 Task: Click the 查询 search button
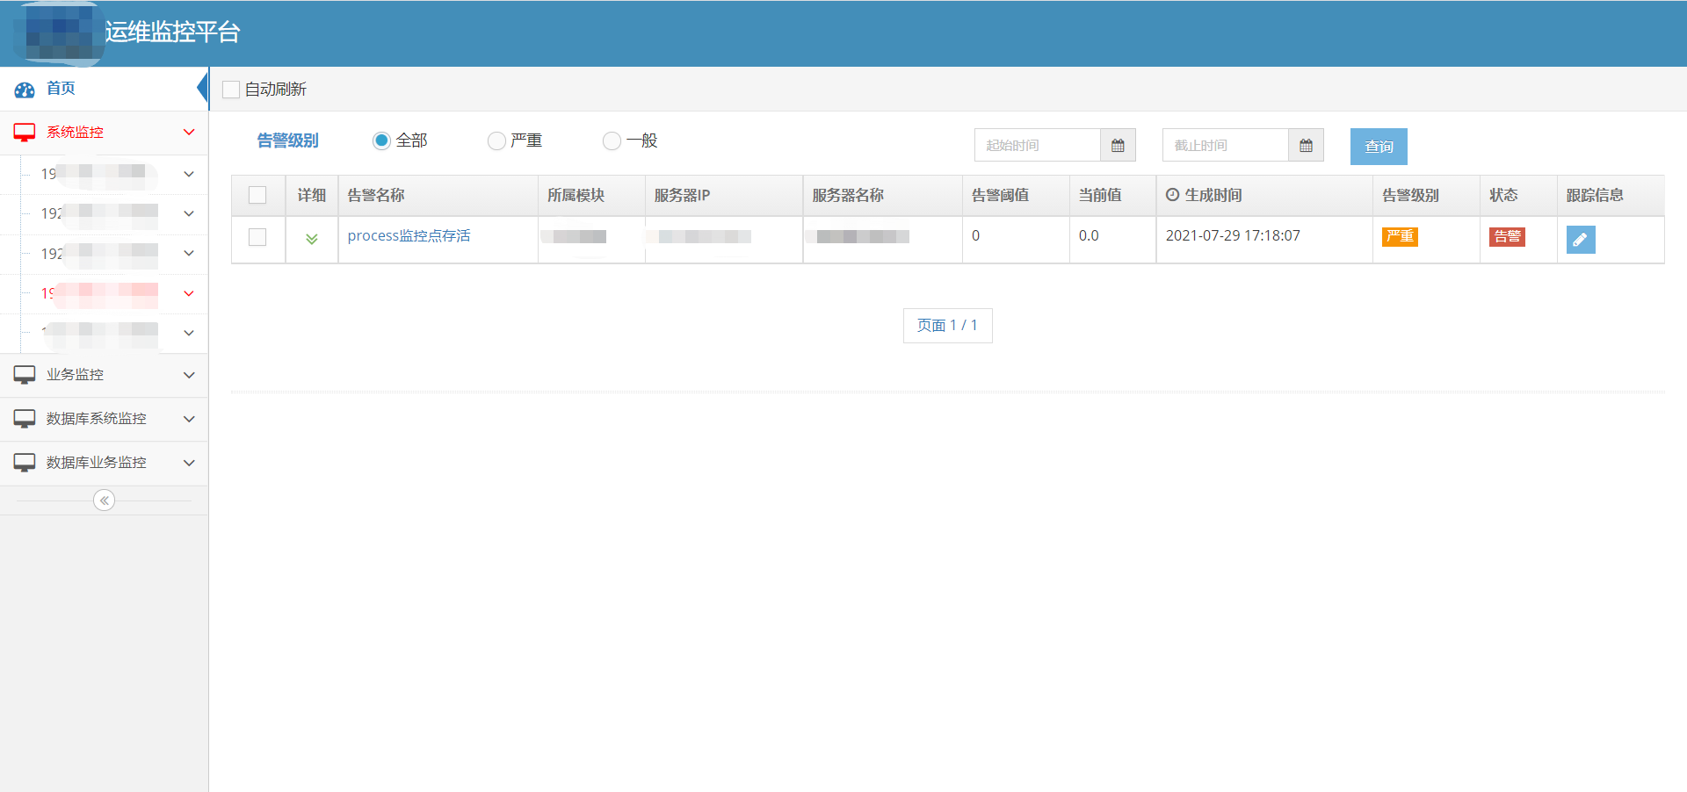[x=1378, y=146]
